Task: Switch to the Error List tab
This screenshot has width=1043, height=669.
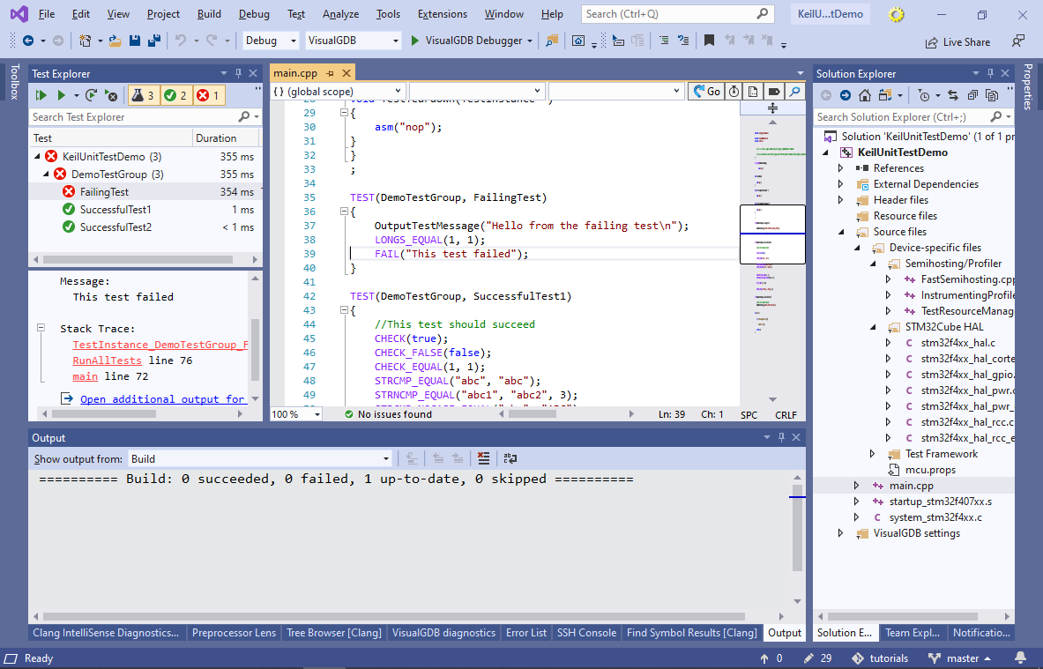Action: [x=525, y=633]
